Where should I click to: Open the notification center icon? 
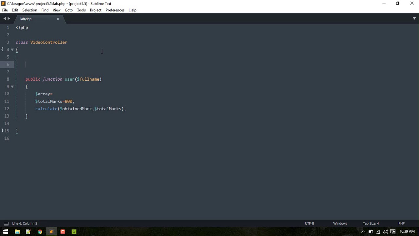click(x=393, y=232)
